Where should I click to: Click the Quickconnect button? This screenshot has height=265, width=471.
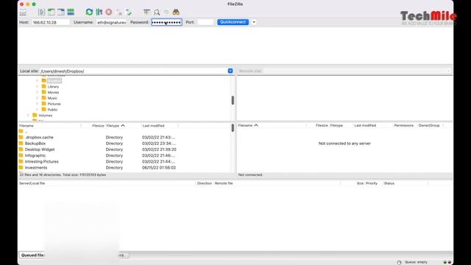click(233, 22)
